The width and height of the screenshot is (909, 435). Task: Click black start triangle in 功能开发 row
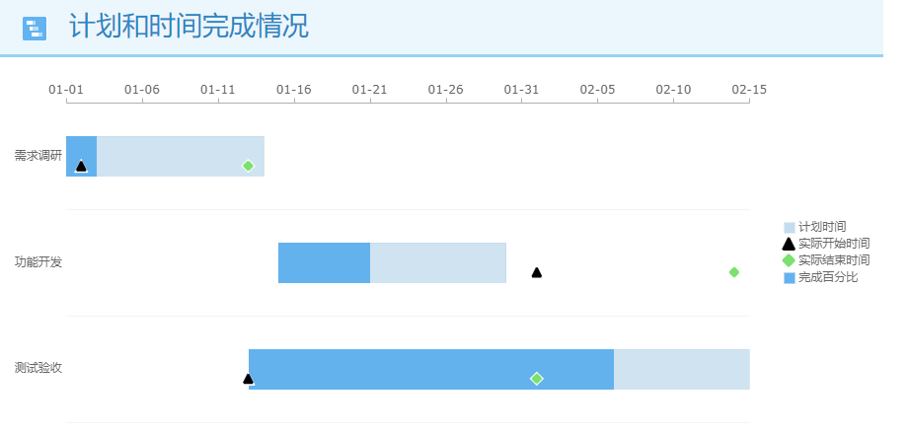coord(537,272)
